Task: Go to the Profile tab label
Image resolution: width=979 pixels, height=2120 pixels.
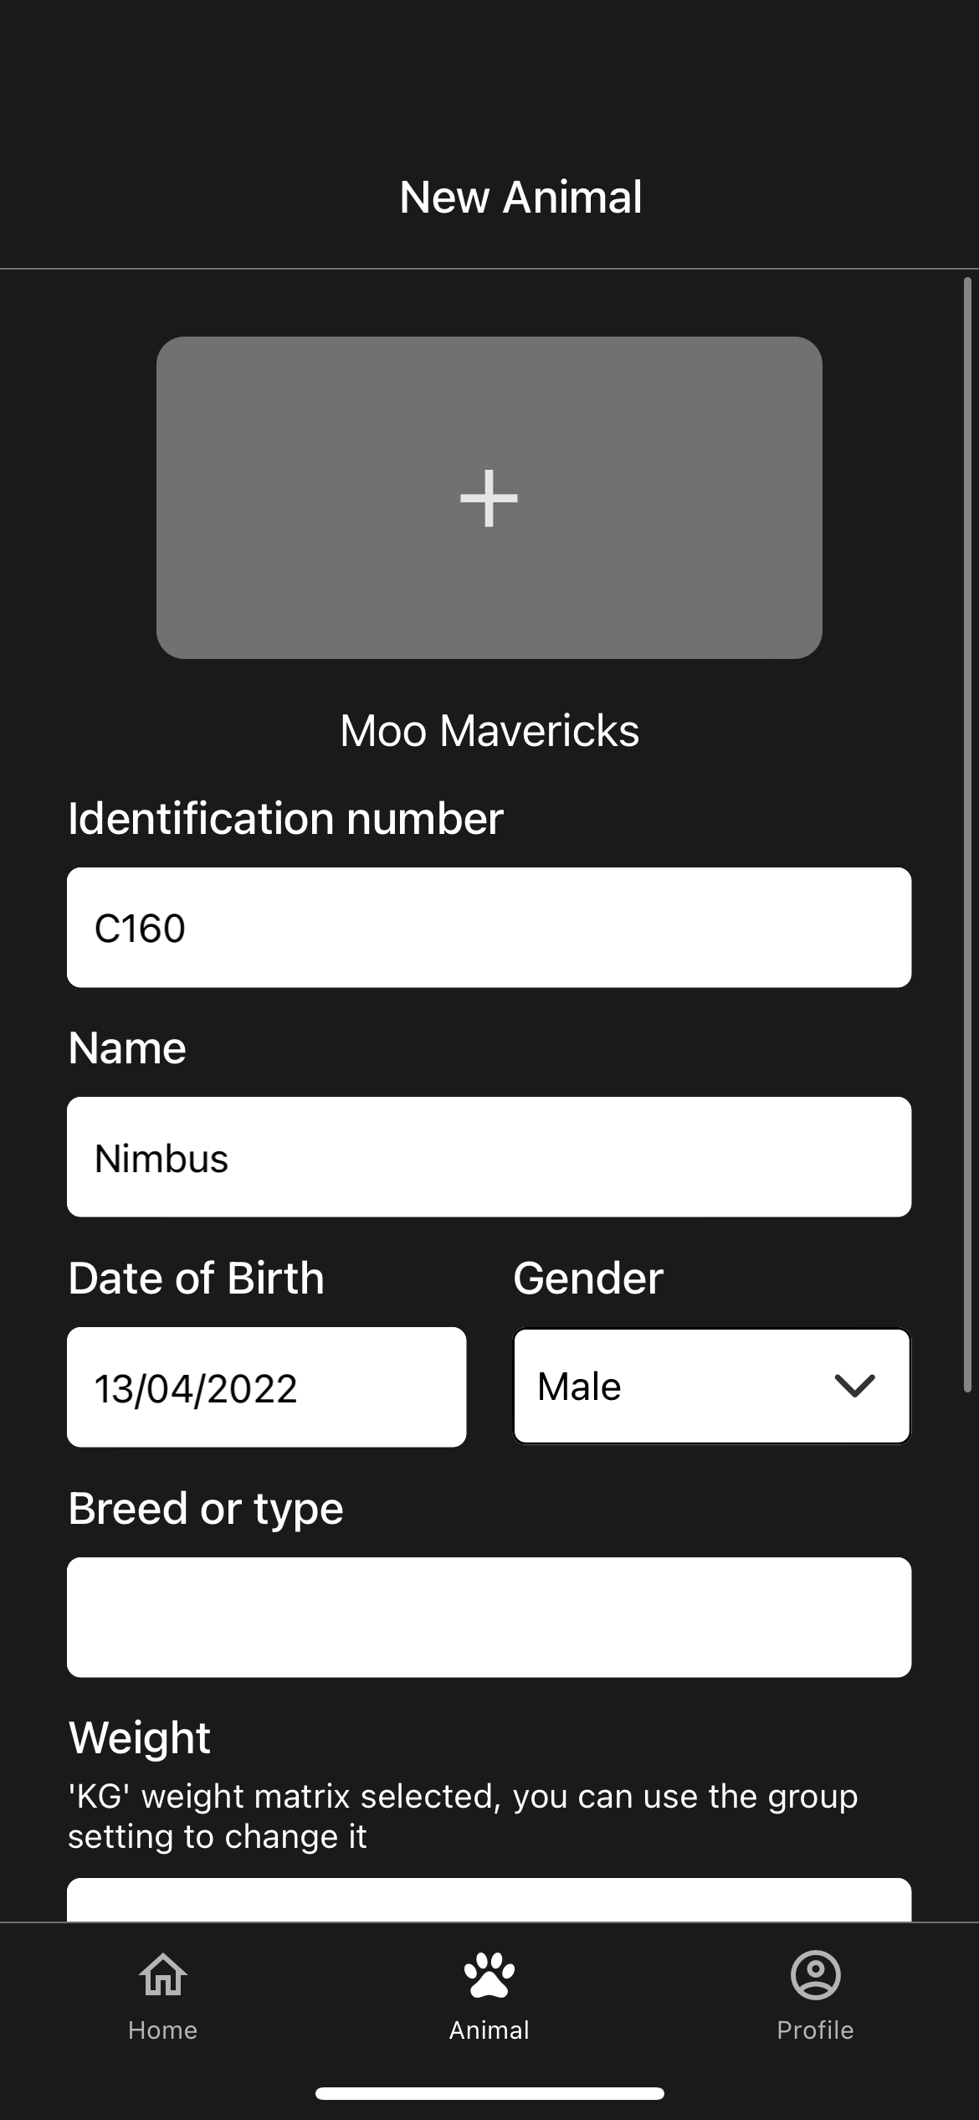Action: [x=815, y=2030]
